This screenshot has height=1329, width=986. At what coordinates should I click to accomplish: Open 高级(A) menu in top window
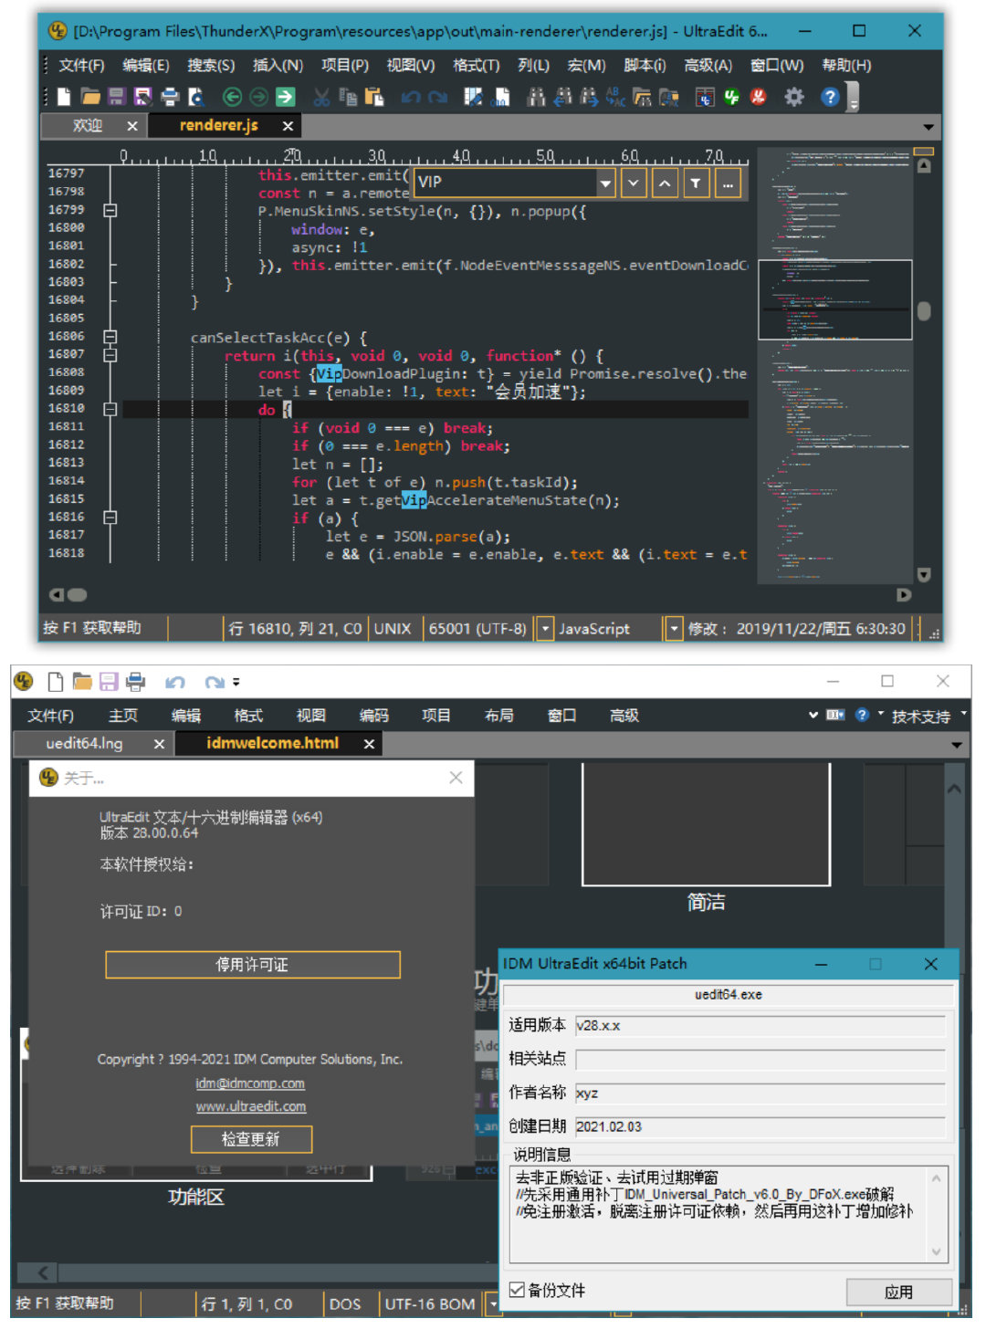tap(708, 65)
